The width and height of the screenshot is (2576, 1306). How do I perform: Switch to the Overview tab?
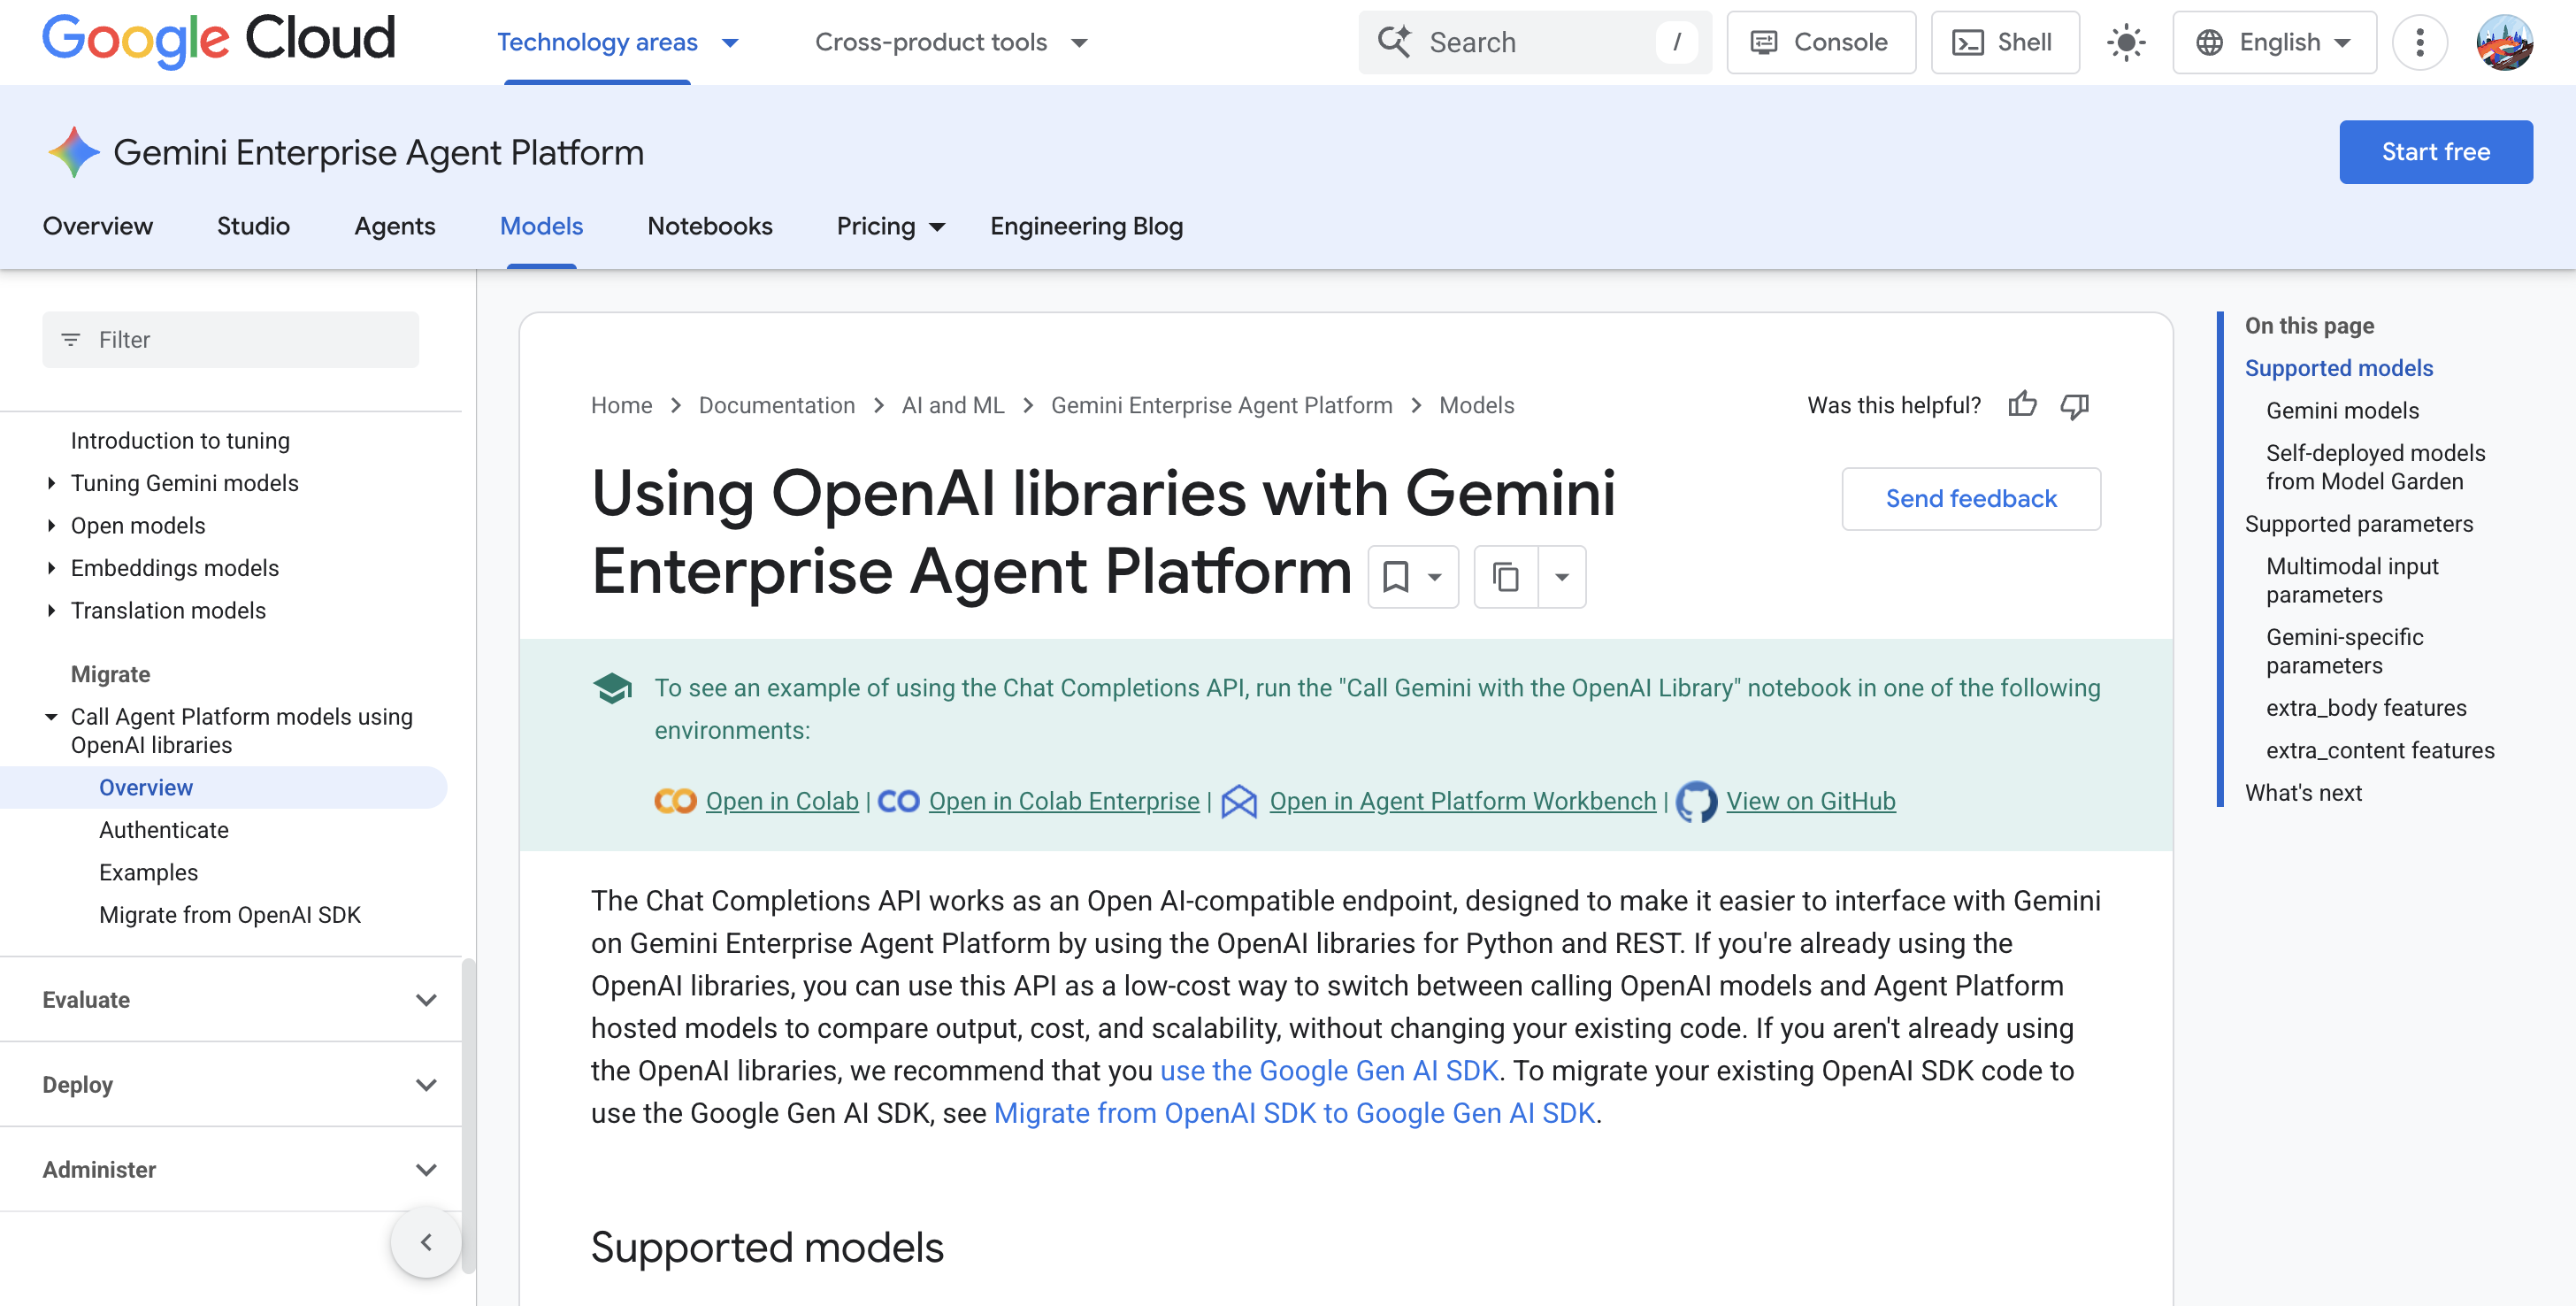tap(98, 226)
